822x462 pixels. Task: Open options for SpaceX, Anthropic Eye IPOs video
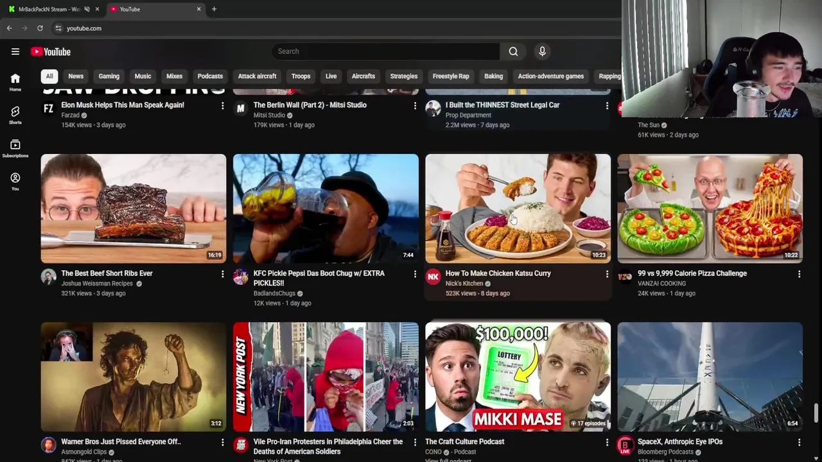pos(799,442)
